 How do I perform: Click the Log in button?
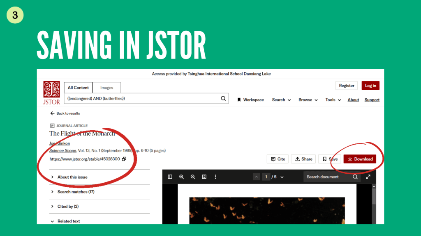pos(370,86)
